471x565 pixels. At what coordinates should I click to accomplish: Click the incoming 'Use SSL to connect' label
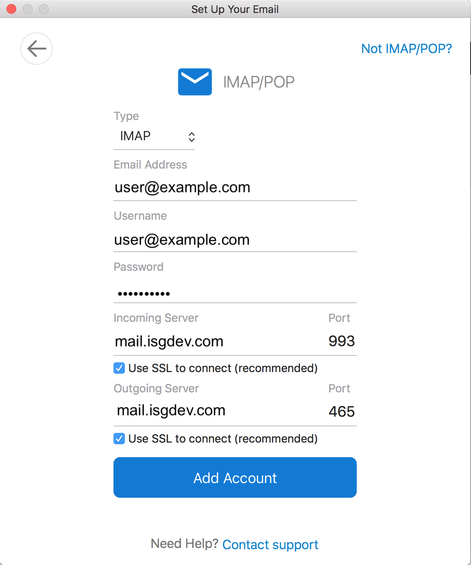coord(223,368)
